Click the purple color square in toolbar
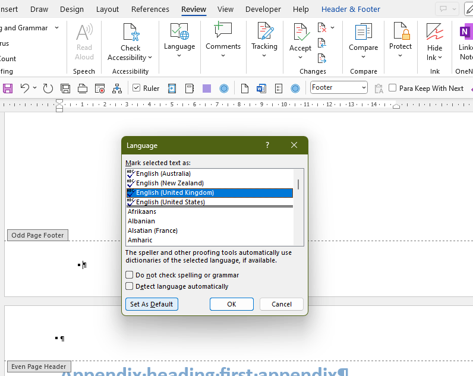 (207, 89)
